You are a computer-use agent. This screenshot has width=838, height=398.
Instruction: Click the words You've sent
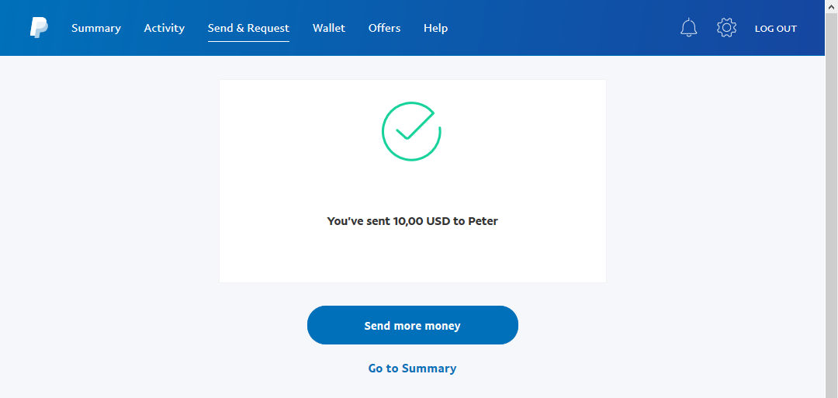358,221
